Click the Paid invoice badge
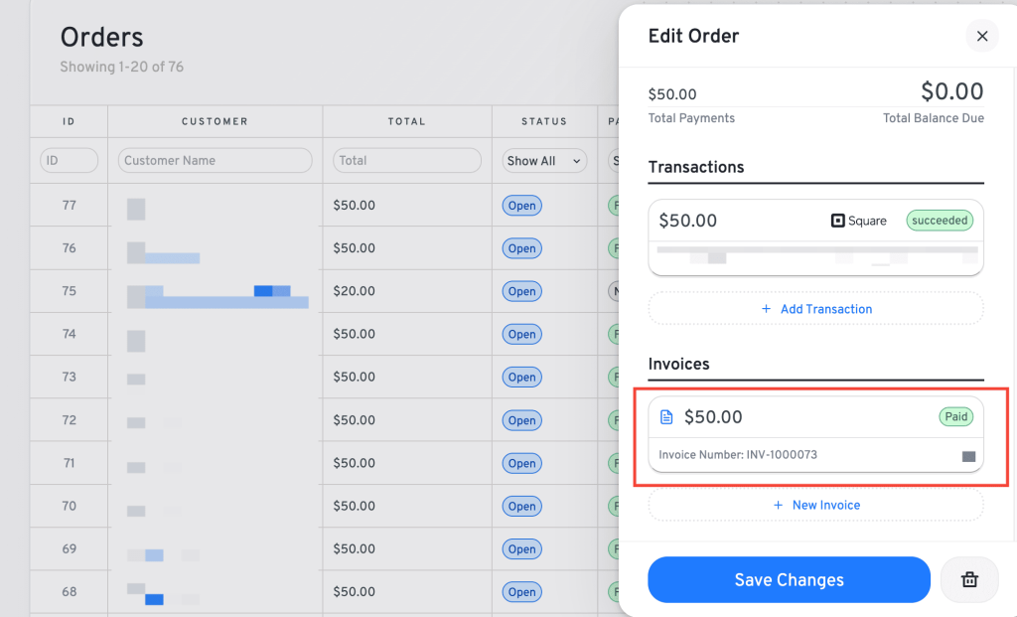The height and width of the screenshot is (617, 1017). 956,416
